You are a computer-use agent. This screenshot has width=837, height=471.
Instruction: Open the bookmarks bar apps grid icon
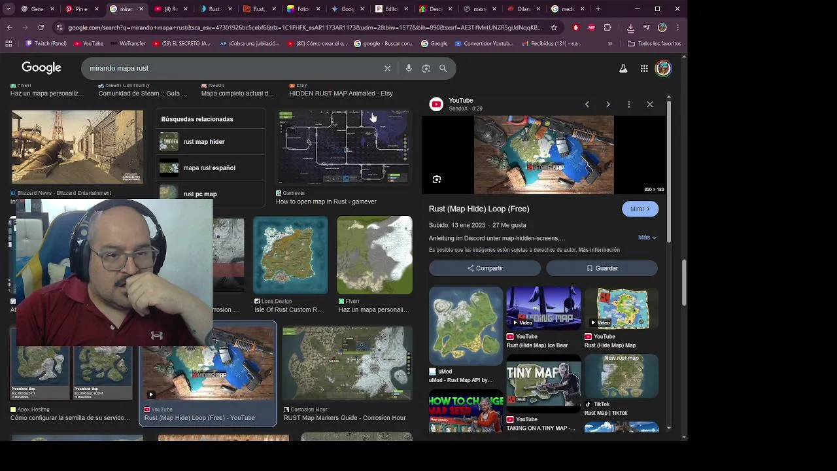(x=9, y=44)
